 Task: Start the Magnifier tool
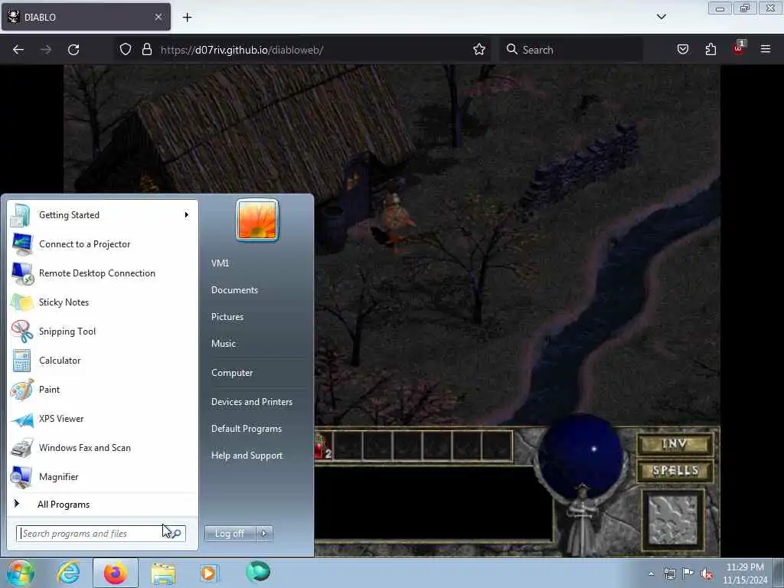103,476
